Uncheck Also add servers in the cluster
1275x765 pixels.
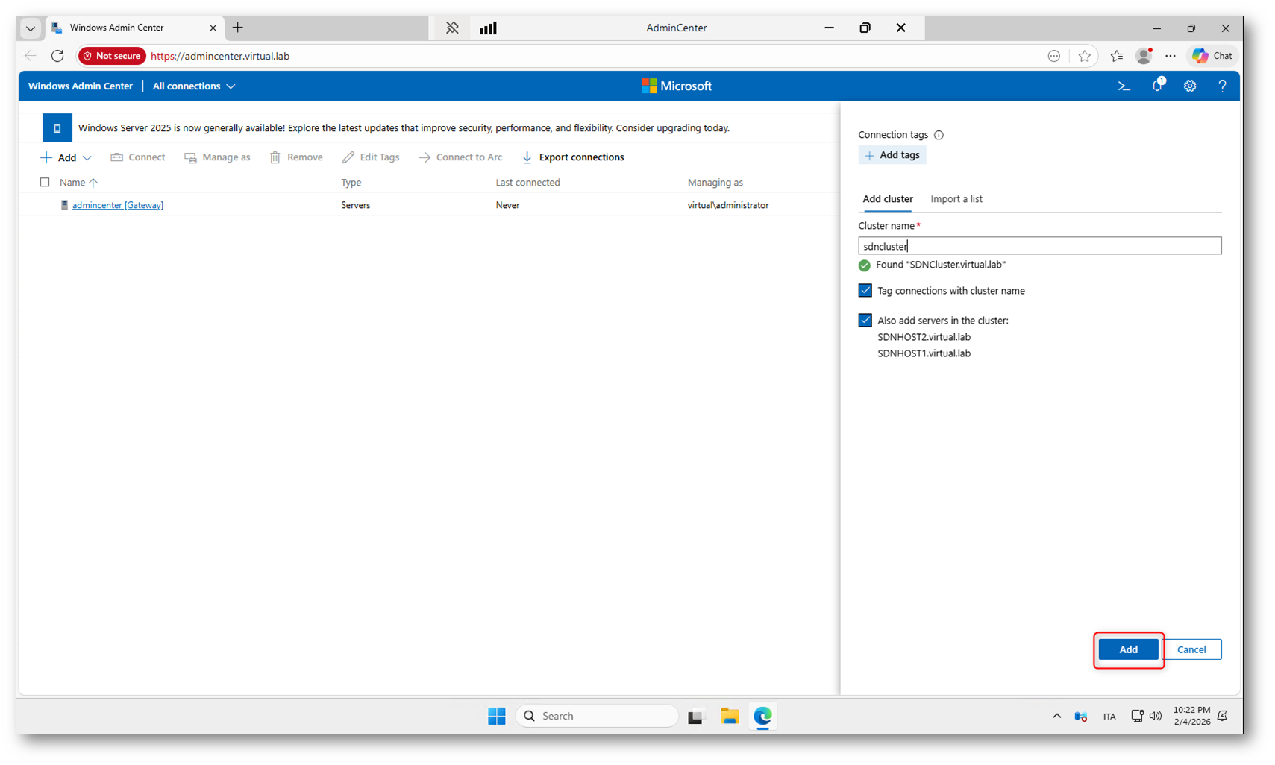coord(865,321)
